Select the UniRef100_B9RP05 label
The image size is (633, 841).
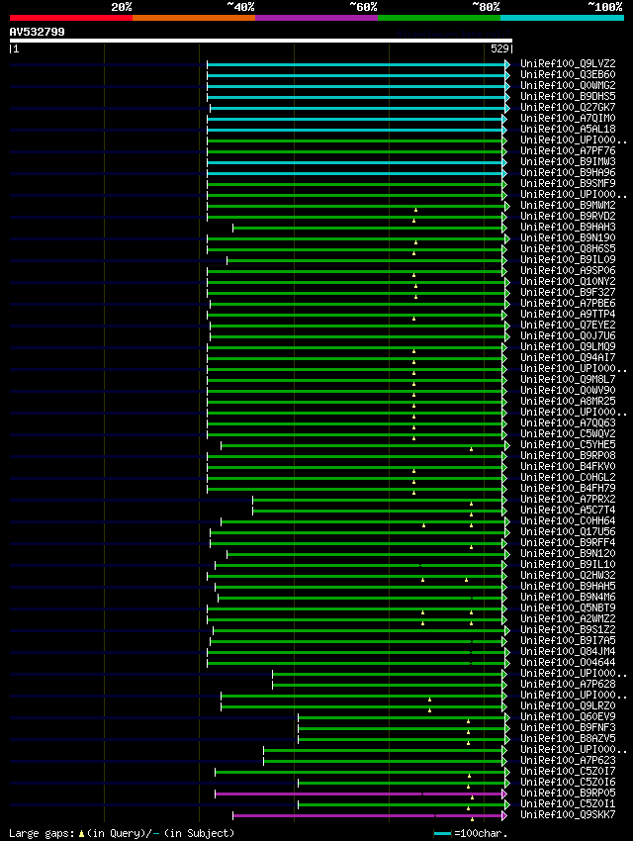568,794
